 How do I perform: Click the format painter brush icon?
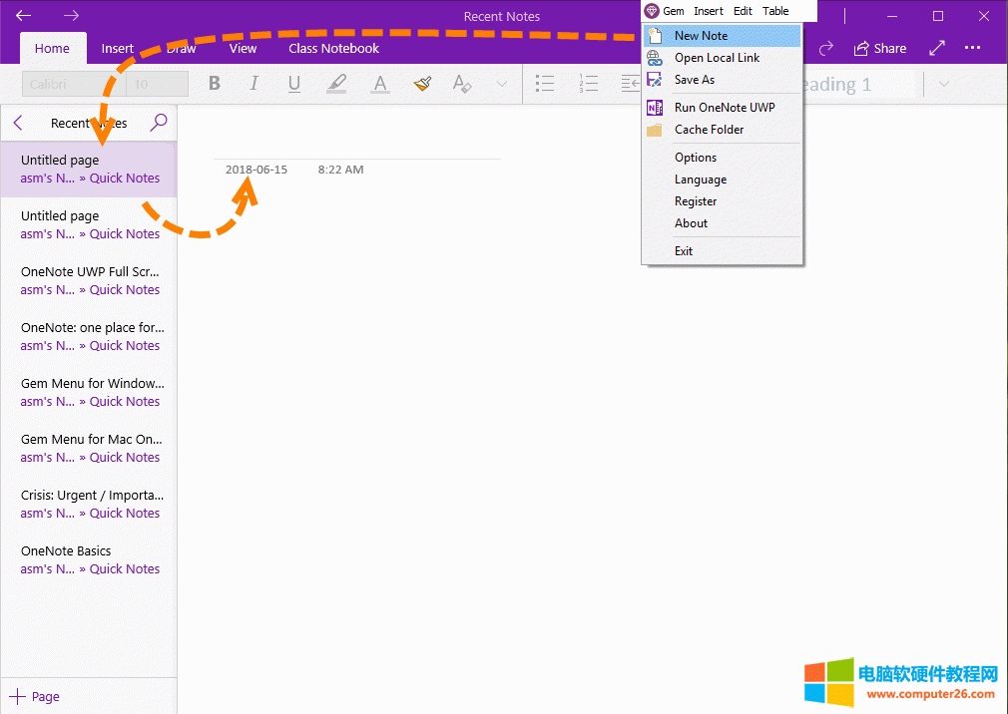tap(421, 84)
